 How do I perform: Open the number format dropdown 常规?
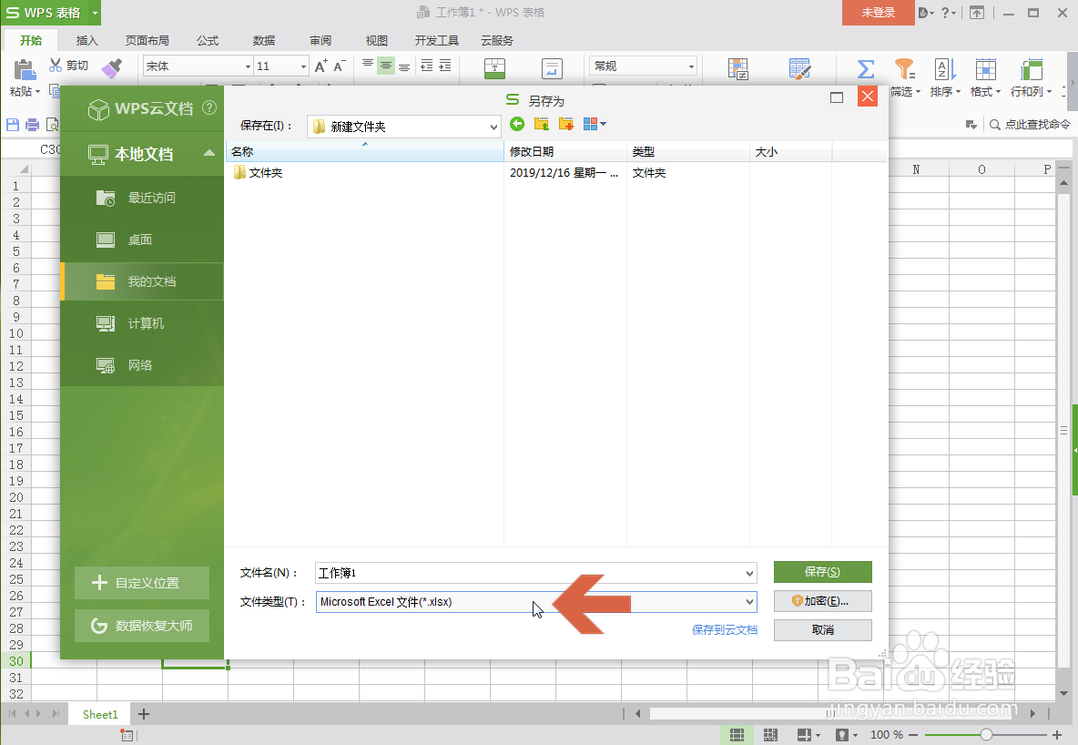(691, 66)
